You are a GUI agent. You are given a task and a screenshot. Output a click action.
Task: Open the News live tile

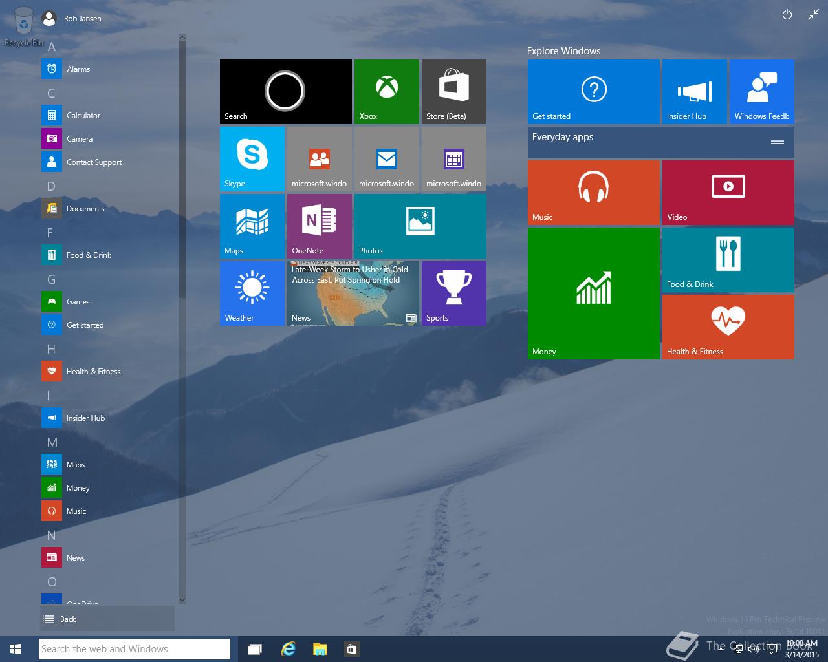(353, 294)
